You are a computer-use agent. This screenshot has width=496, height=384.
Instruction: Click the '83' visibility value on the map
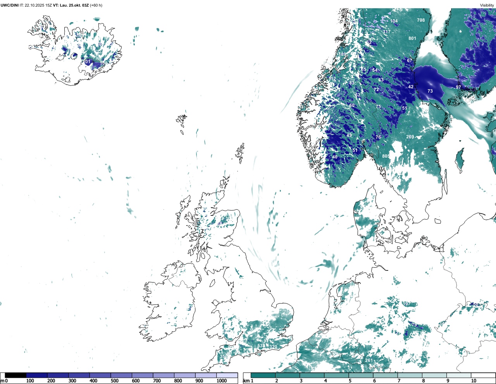tap(352, 83)
